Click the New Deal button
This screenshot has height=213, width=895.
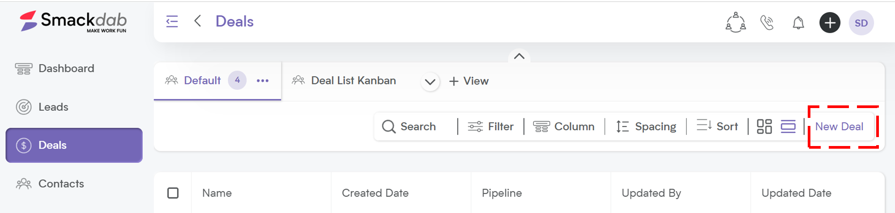pos(839,126)
